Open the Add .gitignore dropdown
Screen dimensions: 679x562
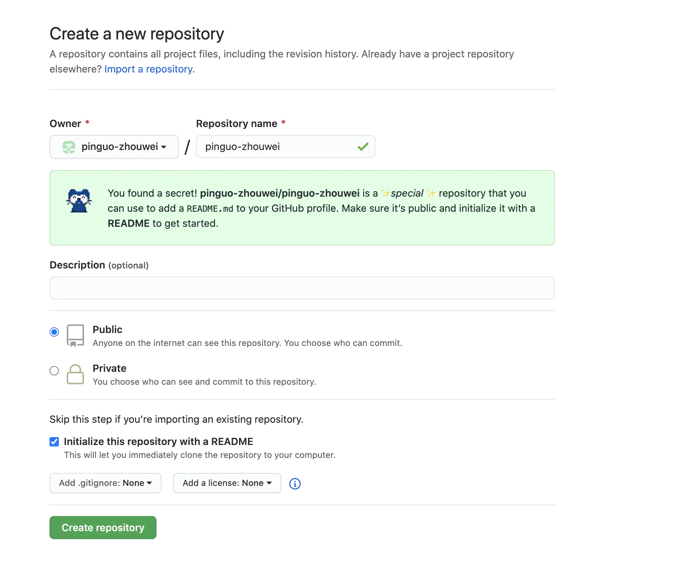106,483
